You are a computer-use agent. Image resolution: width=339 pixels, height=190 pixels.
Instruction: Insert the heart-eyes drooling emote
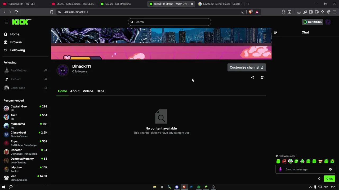[x=332, y=161]
